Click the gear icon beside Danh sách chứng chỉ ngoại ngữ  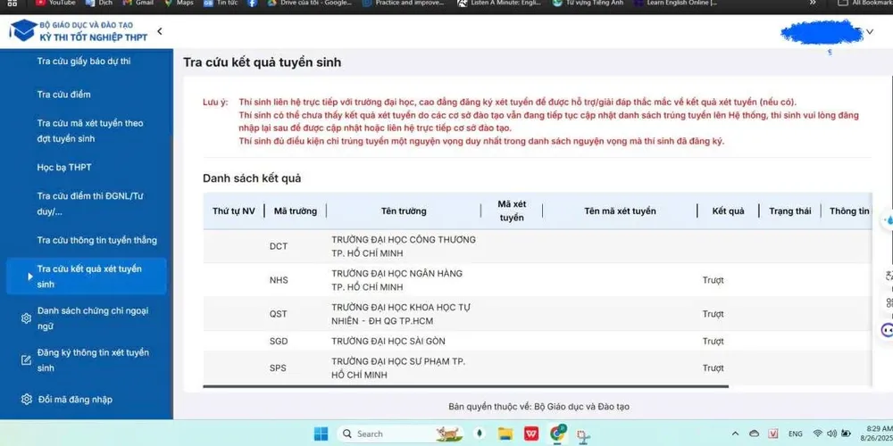click(x=26, y=318)
